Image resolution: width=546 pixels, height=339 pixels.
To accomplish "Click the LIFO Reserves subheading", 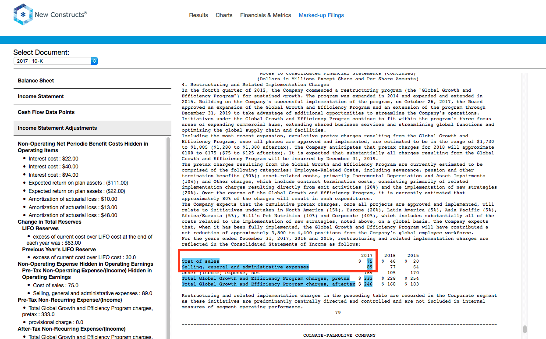I will [40, 228].
